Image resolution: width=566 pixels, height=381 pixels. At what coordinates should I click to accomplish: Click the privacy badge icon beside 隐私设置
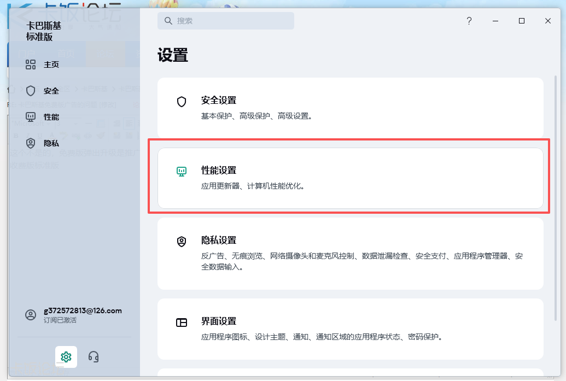182,241
